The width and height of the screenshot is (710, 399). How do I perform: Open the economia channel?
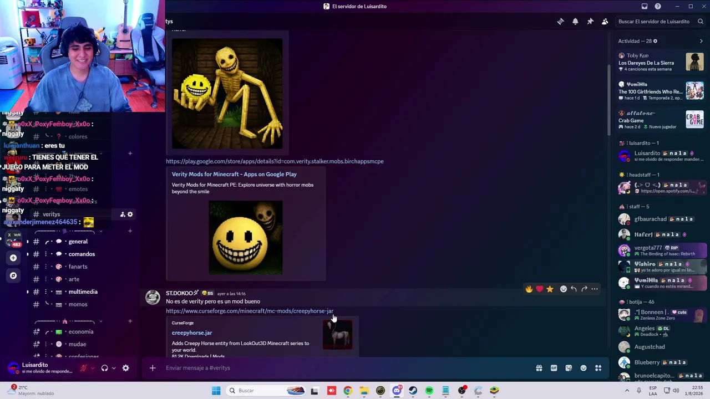tap(82, 332)
